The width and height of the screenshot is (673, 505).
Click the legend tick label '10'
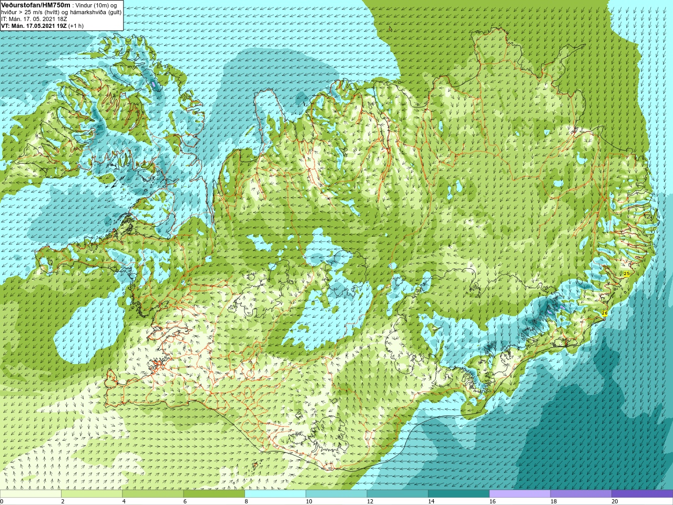tap(309, 501)
